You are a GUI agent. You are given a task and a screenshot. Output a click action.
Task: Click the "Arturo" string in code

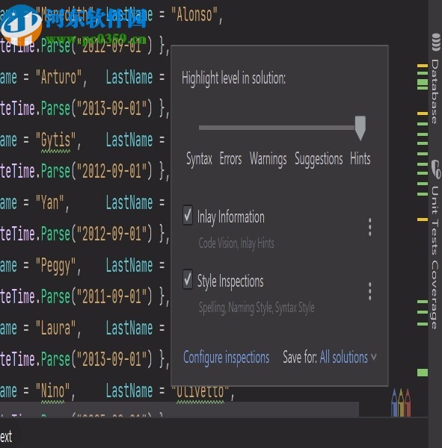pyautogui.click(x=58, y=77)
